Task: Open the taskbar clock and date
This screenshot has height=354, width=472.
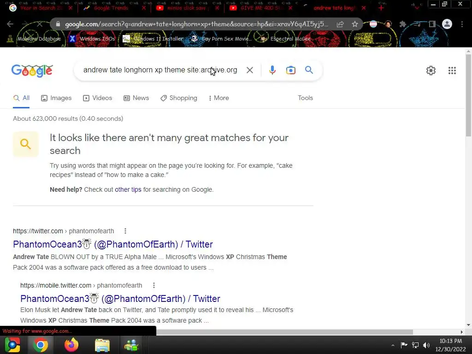Action: pos(451,345)
